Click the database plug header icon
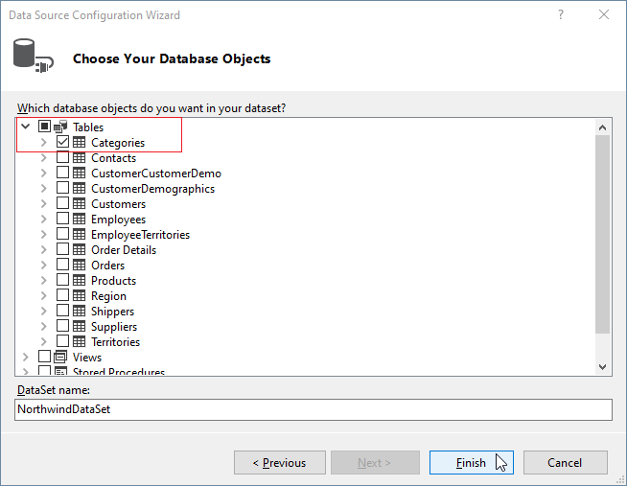This screenshot has height=486, width=627. coord(34,56)
